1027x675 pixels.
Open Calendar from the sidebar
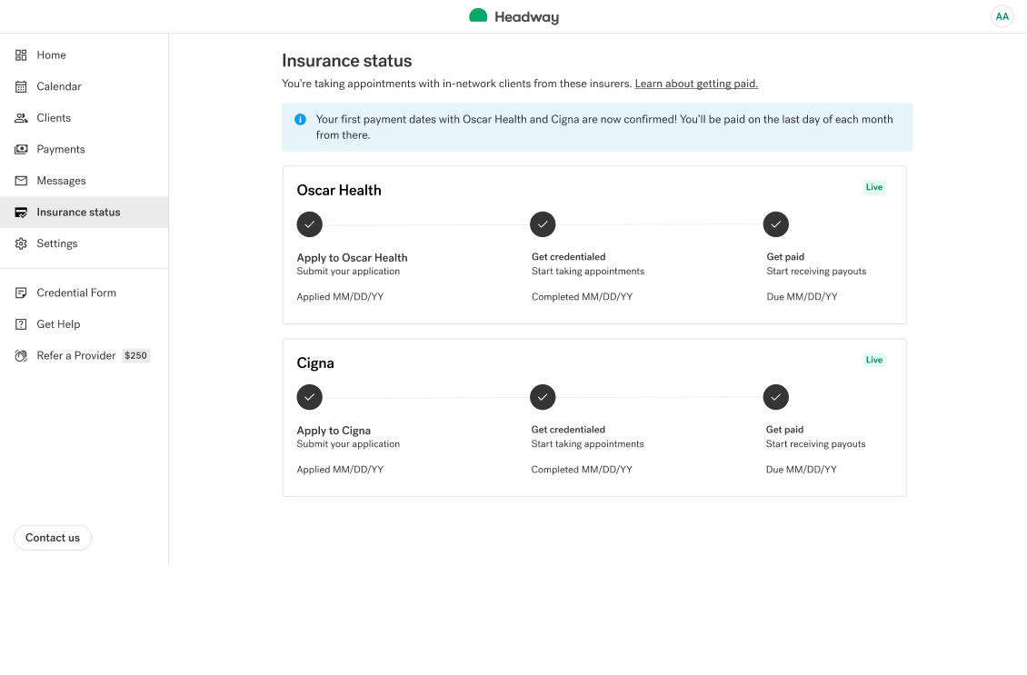[x=84, y=86]
